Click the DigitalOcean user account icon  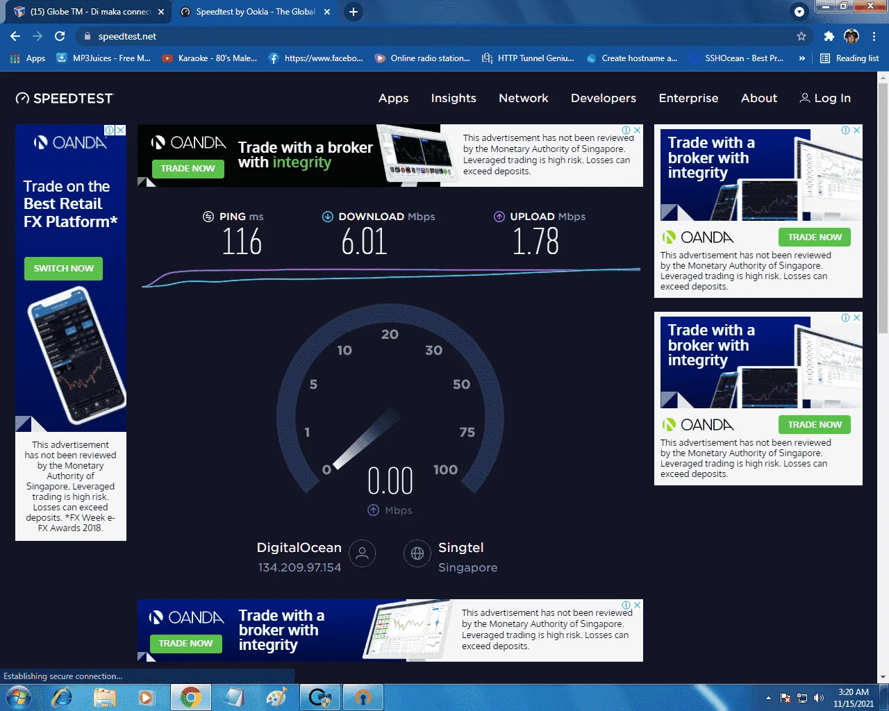point(362,553)
